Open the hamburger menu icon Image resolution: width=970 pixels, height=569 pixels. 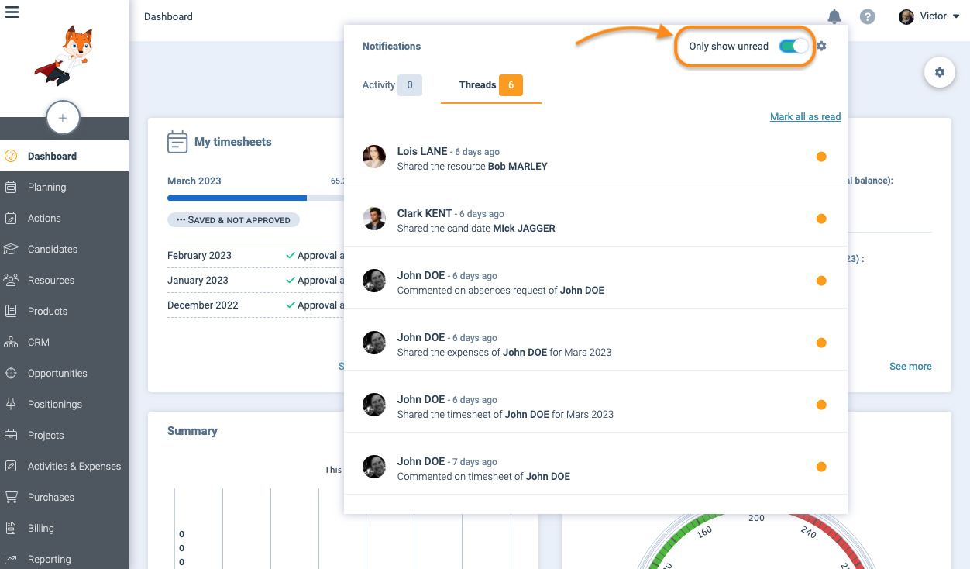click(12, 12)
